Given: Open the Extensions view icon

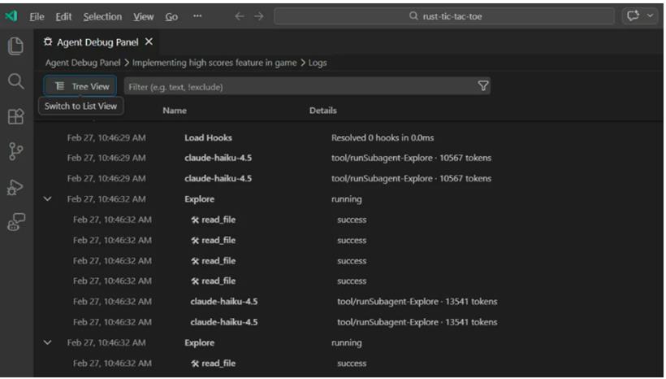Looking at the screenshot, I should click(15, 116).
